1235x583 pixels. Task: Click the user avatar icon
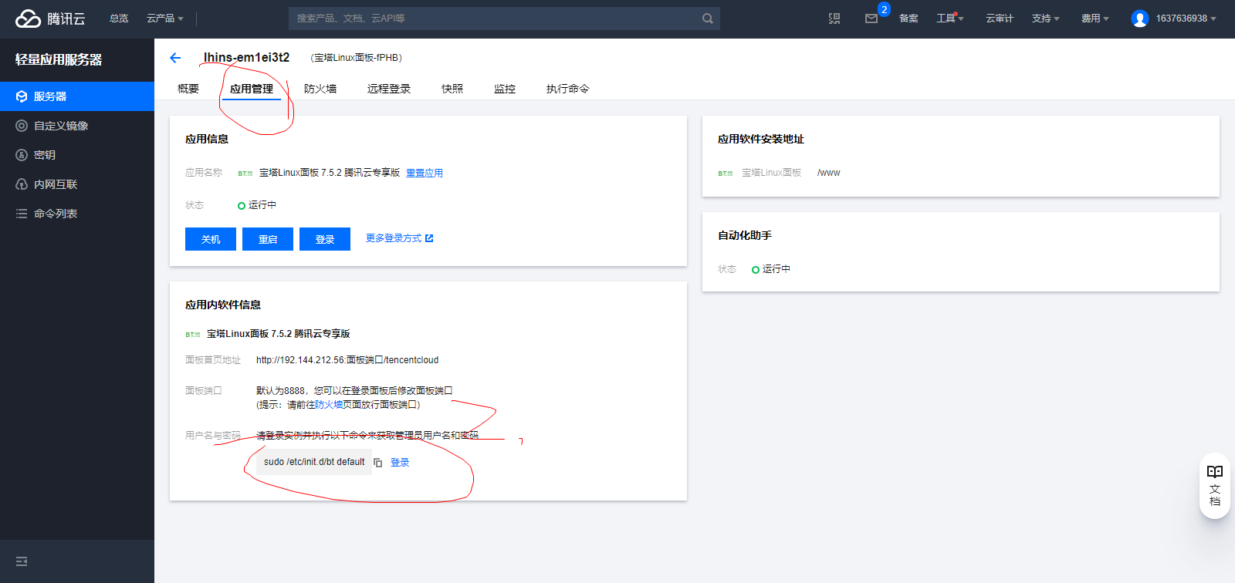[1139, 19]
